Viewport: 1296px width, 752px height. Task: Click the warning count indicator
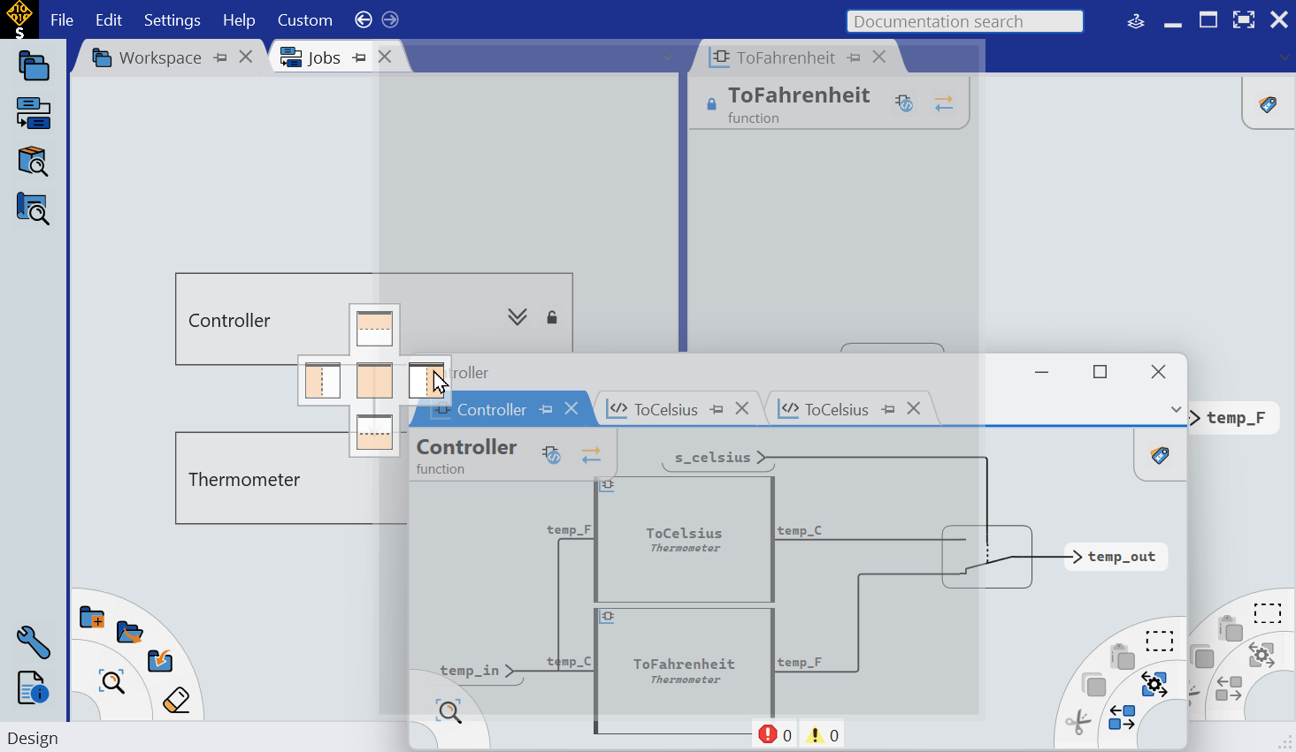pyautogui.click(x=823, y=734)
